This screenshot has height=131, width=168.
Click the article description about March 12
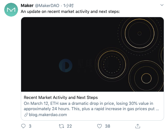[x=91, y=106]
